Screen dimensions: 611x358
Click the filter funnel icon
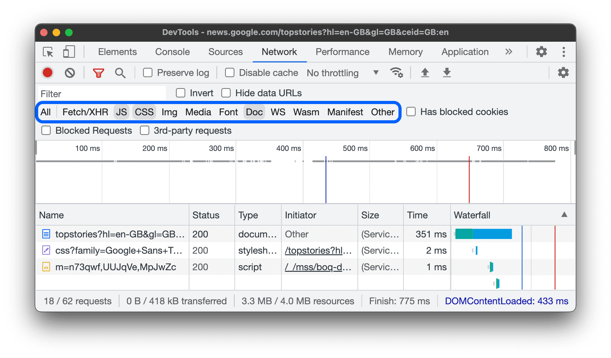tap(98, 72)
